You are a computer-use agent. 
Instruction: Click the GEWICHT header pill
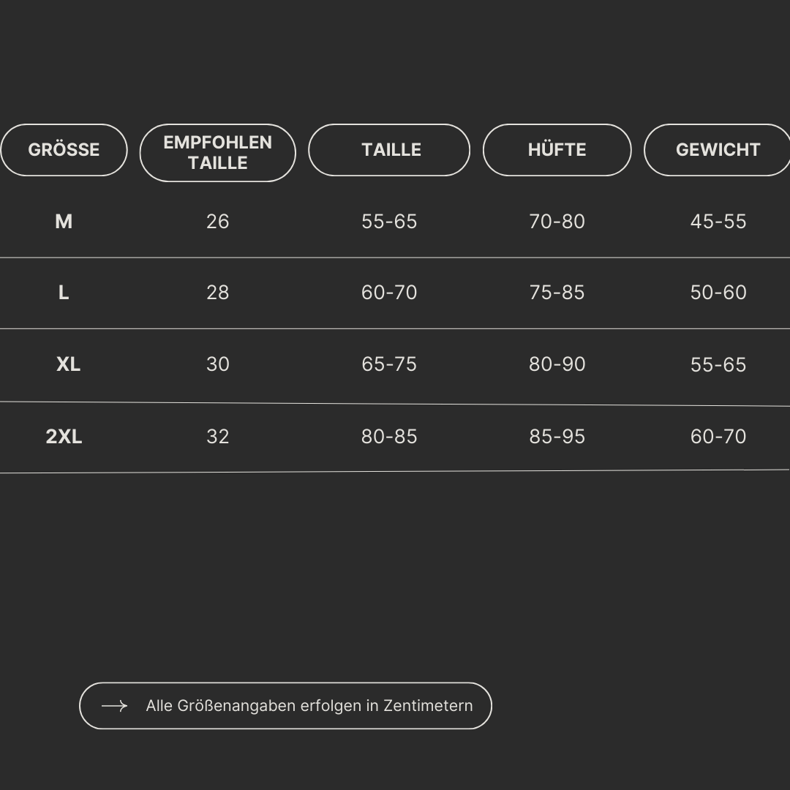[718, 150]
